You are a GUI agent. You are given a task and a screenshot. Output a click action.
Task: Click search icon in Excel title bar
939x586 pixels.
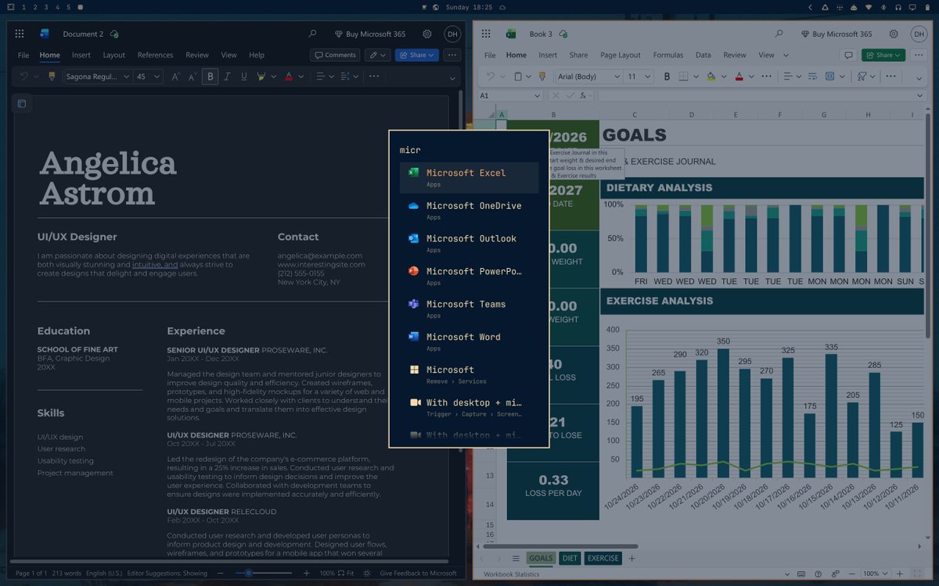pos(779,34)
